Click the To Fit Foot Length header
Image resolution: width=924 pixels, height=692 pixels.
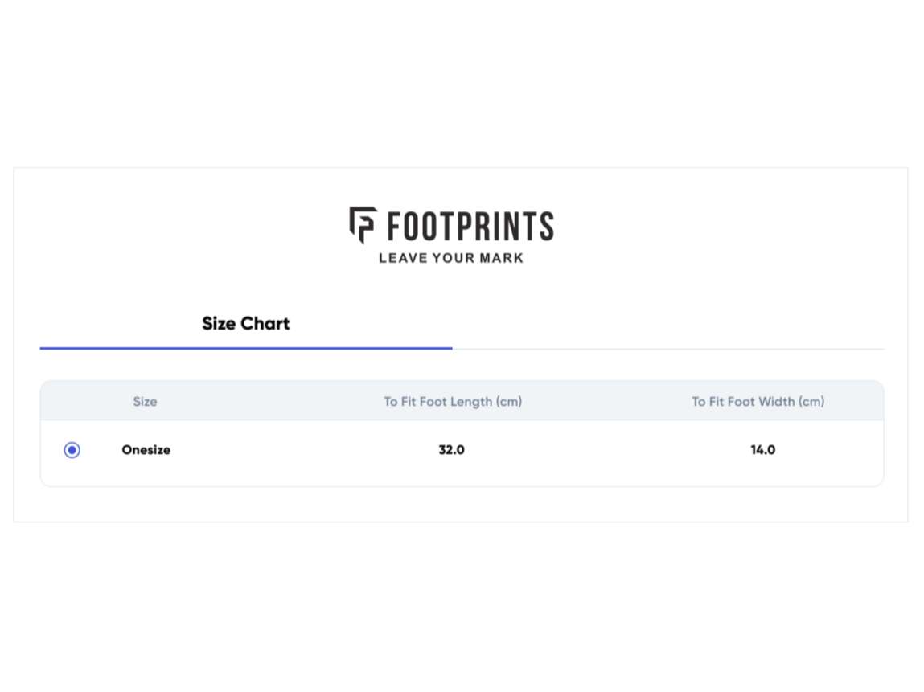[453, 402]
